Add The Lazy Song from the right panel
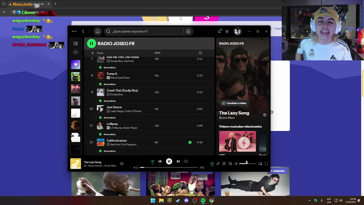The height and width of the screenshot is (205, 364). pos(264,115)
